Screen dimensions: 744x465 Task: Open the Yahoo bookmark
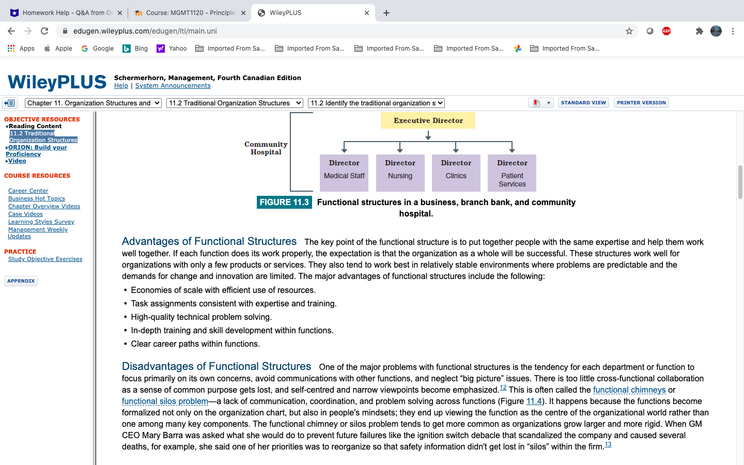click(172, 48)
